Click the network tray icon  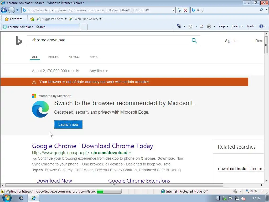pos(237,198)
